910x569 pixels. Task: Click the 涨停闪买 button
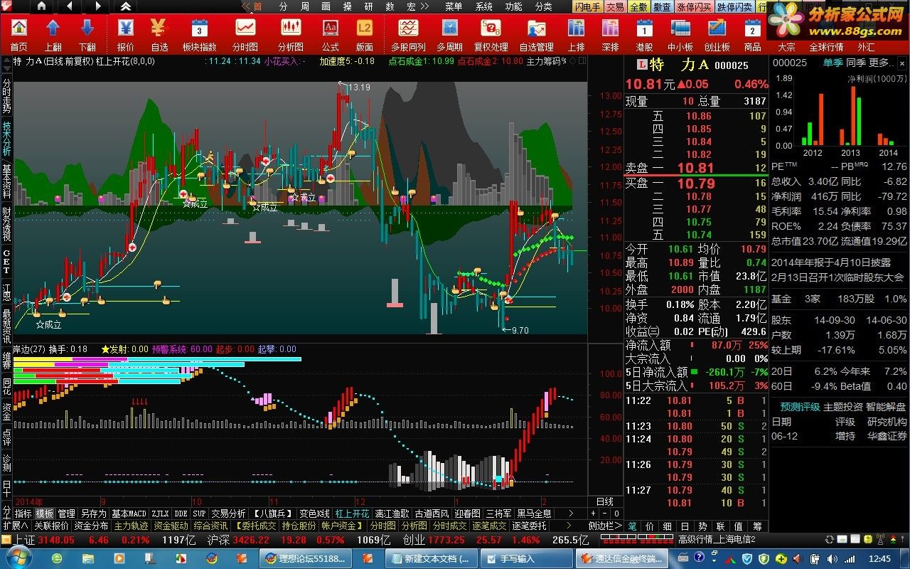click(x=694, y=6)
